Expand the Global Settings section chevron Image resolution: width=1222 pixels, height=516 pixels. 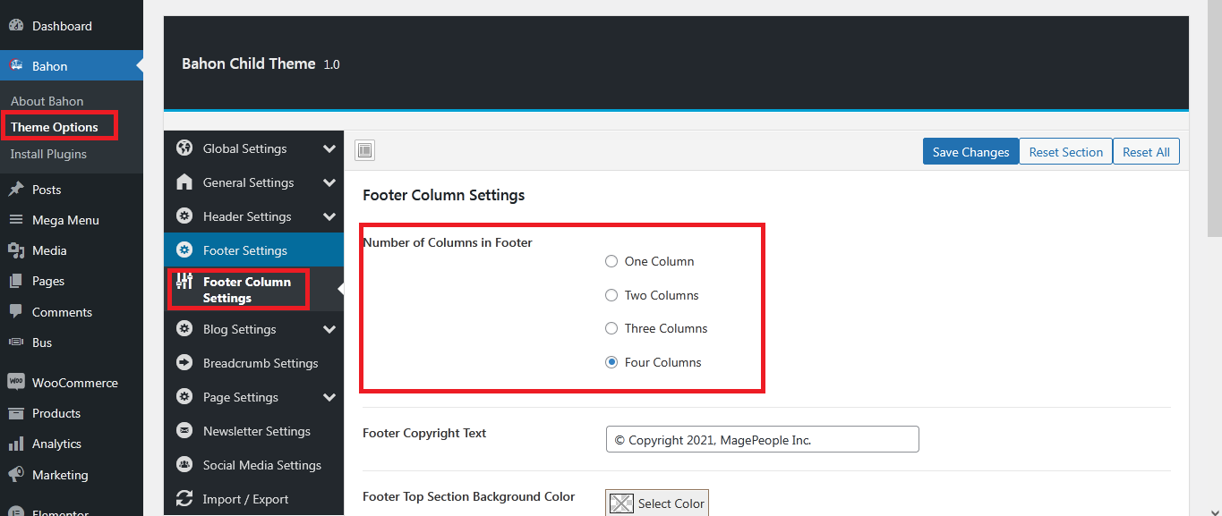(x=329, y=148)
